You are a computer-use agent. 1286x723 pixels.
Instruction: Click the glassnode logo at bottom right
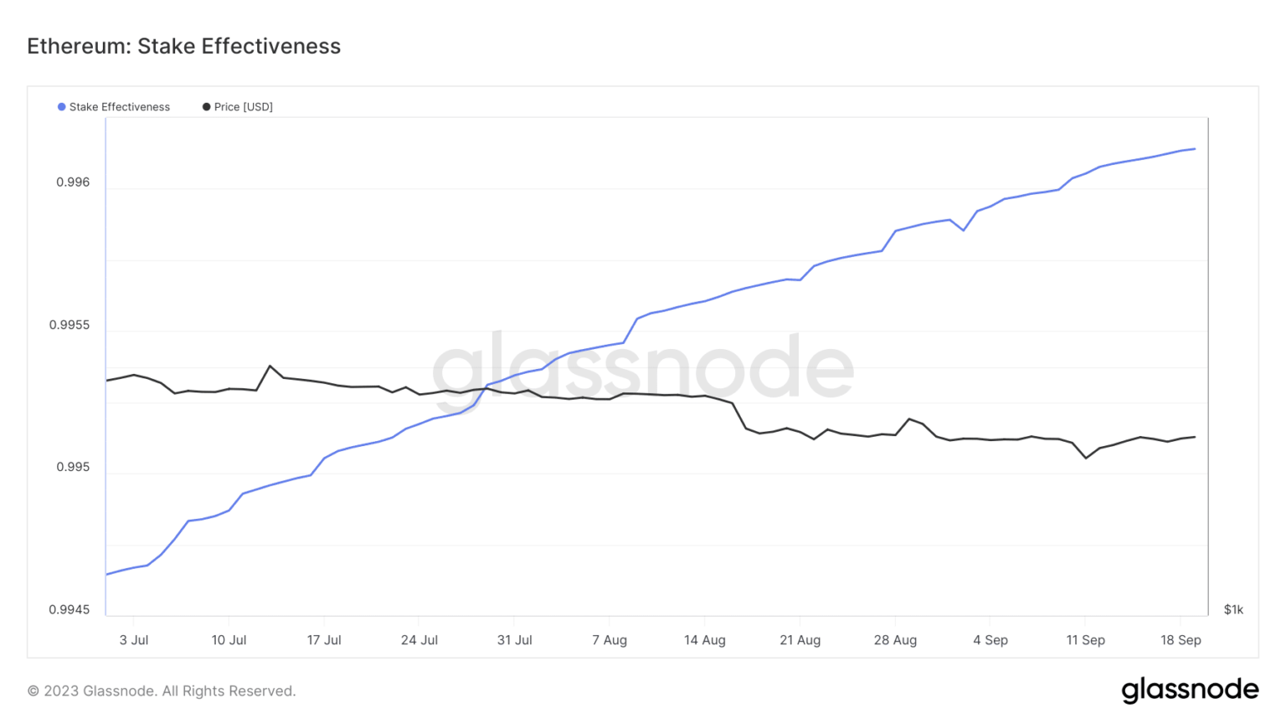(1190, 690)
